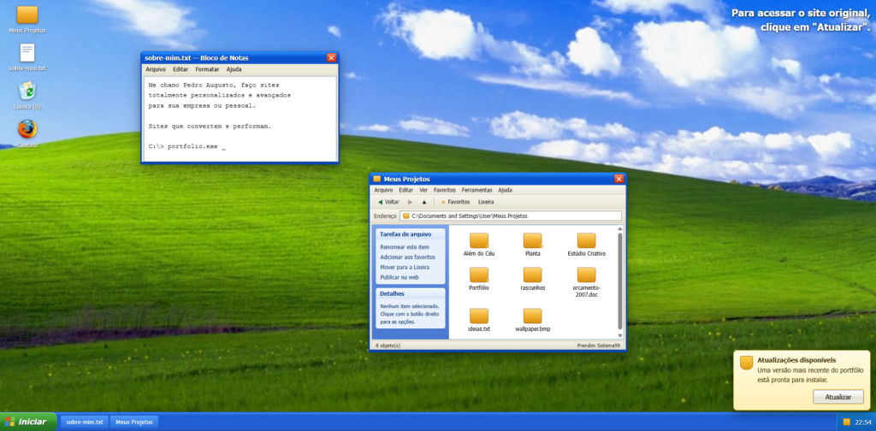
Task: Click the Atualizar button
Action: coord(838,397)
